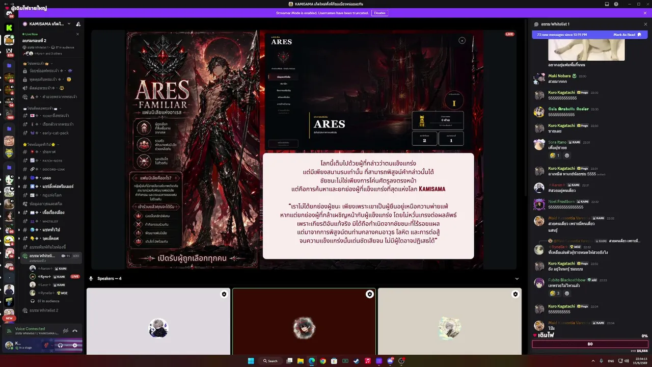Open output device options arrow beside headphones

(66, 345)
